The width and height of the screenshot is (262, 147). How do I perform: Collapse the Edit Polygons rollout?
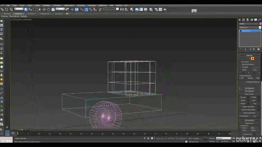249,91
